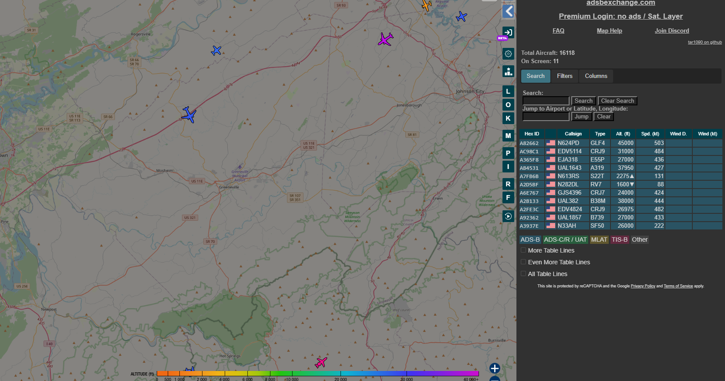Viewport: 725px width, 381px height.
Task: Select the UAL1857 aircraft row
Action: coord(621,218)
